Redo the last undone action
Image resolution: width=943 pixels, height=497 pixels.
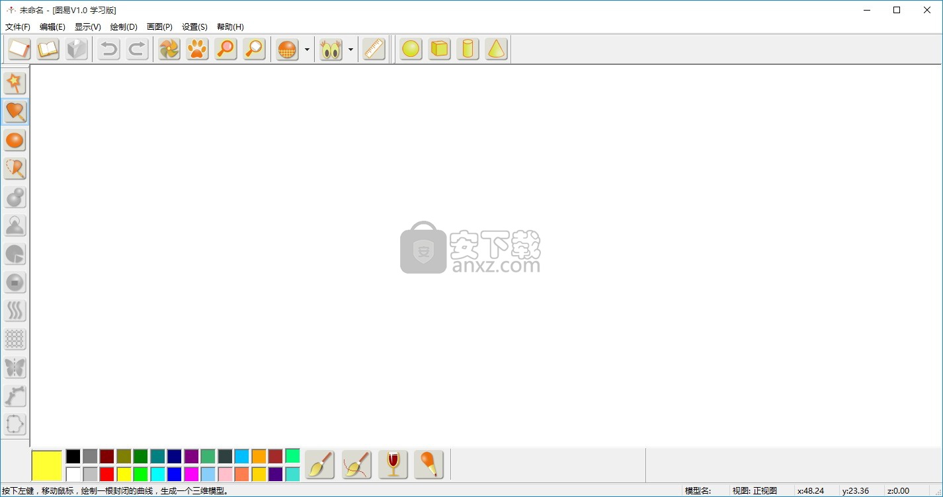click(x=137, y=50)
